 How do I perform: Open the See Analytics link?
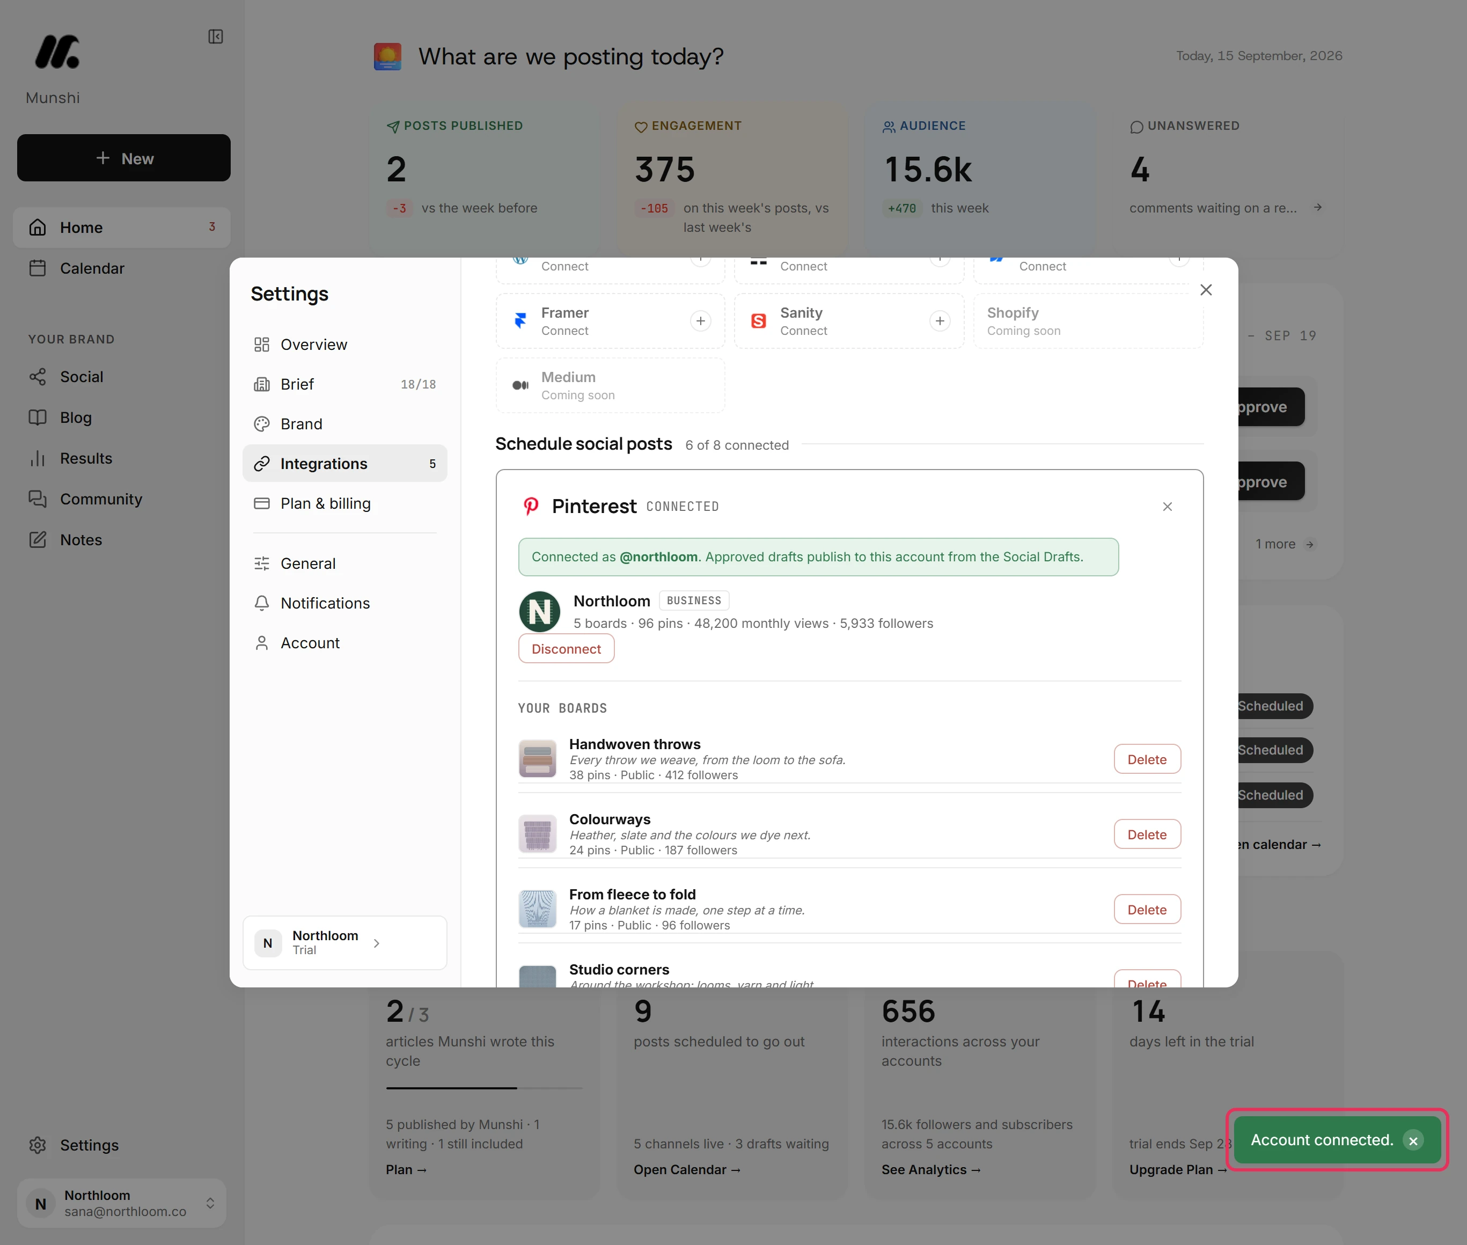coord(931,1169)
